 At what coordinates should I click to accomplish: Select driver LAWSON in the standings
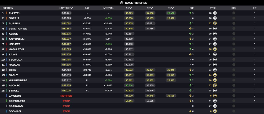coord(15,96)
